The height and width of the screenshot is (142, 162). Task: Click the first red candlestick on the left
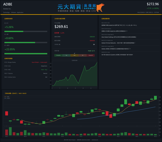[x=6, y=113]
